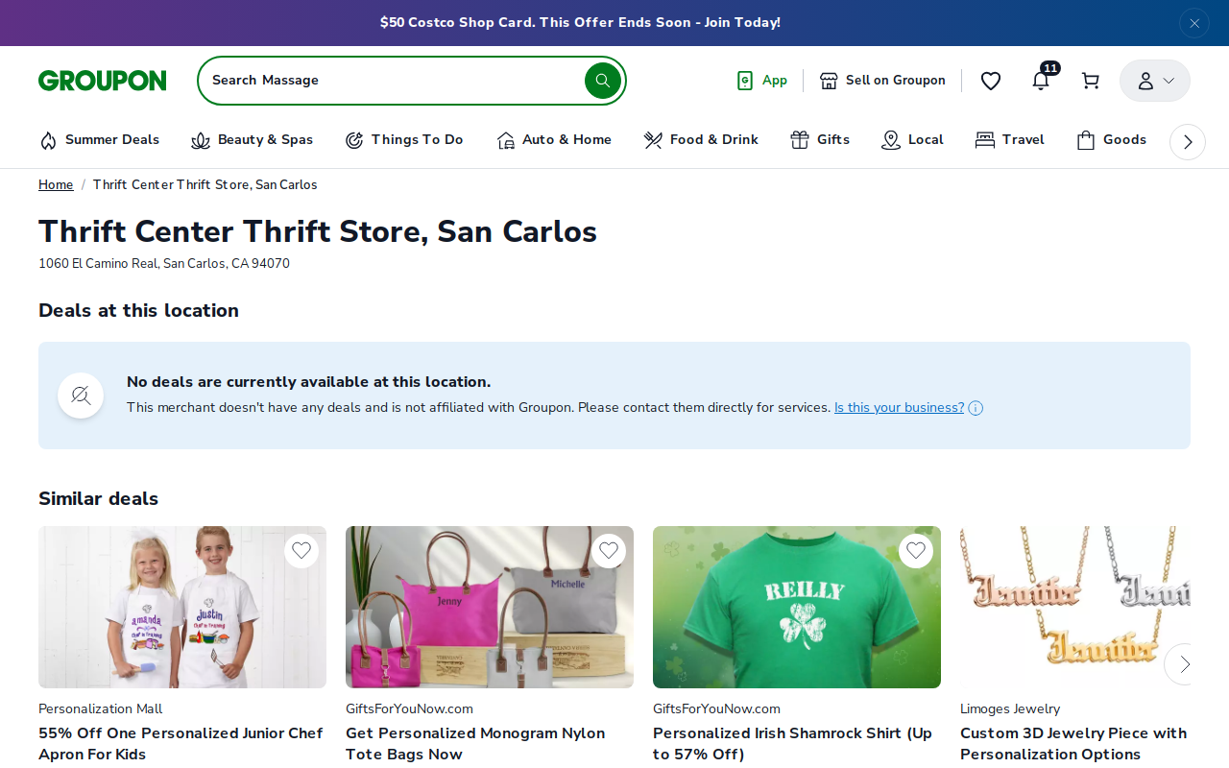1229x768 pixels.
Task: Click the Personalization Mall merchant name
Action: pos(101,708)
